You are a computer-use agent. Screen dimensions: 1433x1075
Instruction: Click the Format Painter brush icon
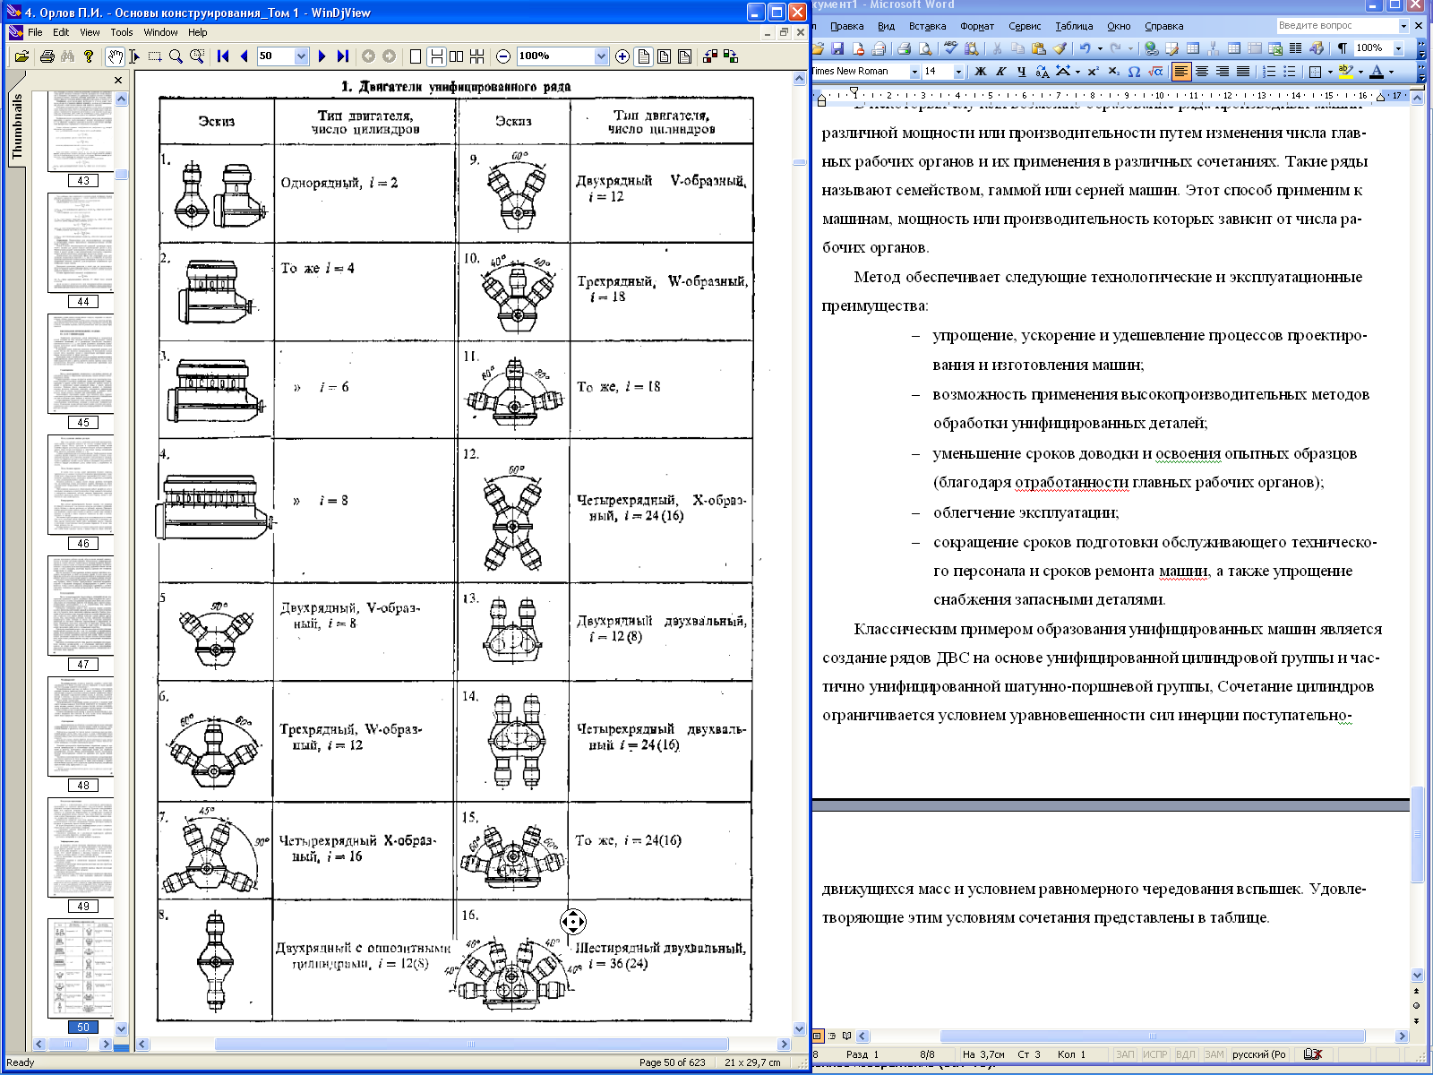(1060, 48)
